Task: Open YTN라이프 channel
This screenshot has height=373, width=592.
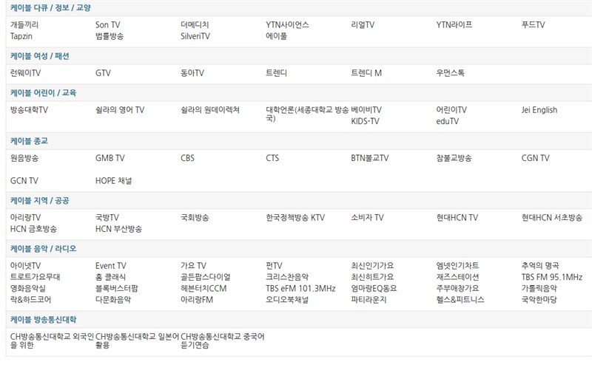Action: (x=454, y=25)
